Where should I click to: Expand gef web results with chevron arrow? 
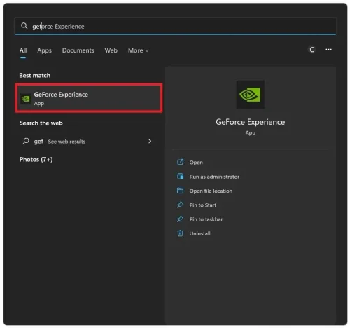pos(150,141)
